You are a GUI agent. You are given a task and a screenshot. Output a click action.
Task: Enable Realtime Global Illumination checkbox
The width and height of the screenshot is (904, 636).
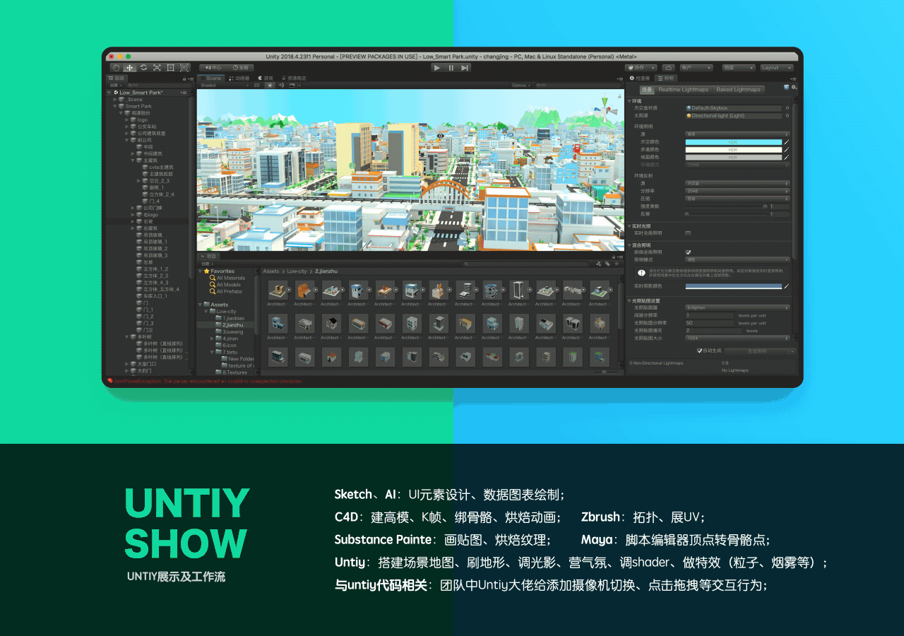pos(688,232)
